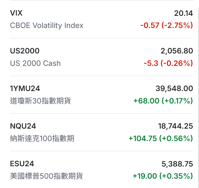
Task: Click the US 2000 Cash label
Action: [x=35, y=63]
